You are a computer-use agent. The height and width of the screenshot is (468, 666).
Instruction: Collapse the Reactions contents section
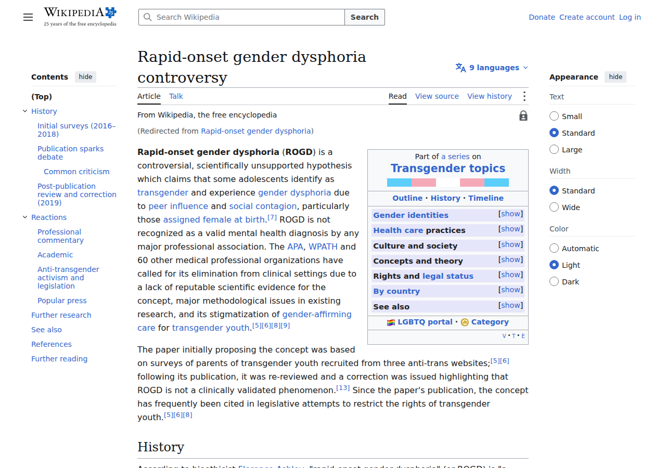[25, 217]
